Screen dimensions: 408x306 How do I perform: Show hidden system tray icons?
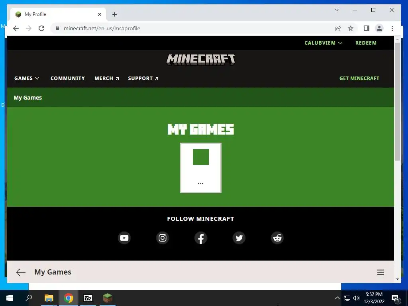(x=337, y=298)
